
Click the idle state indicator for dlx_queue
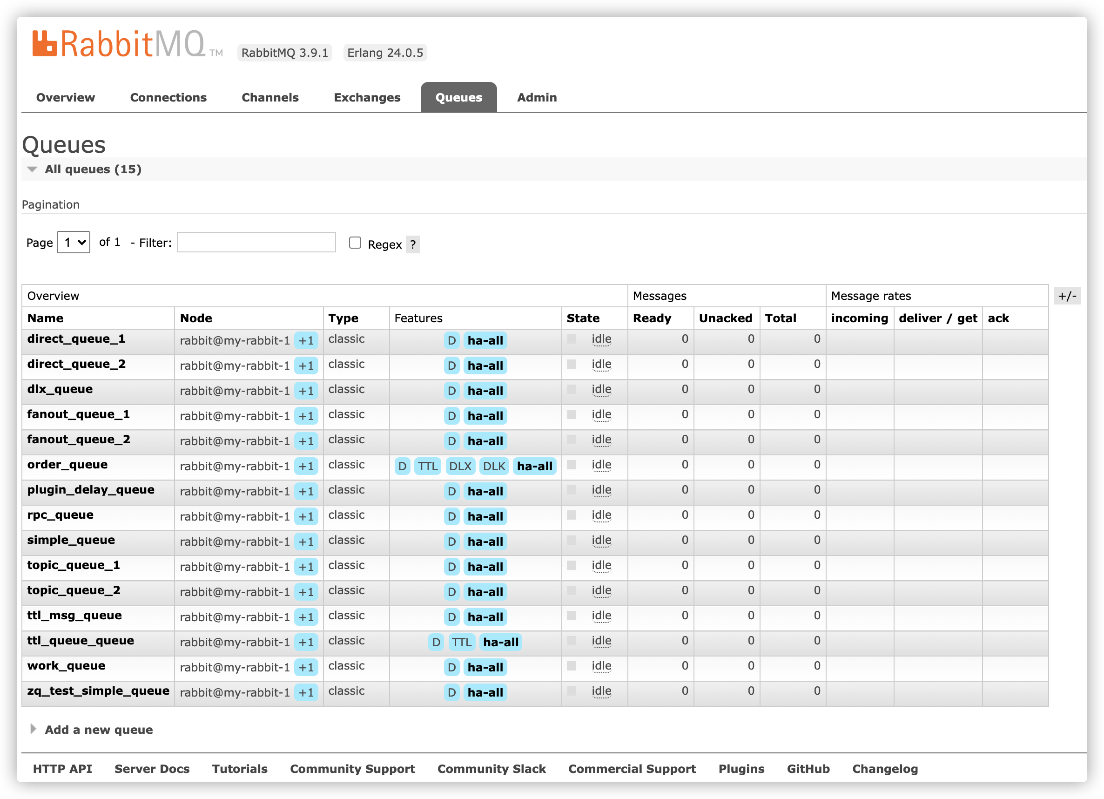(601, 390)
